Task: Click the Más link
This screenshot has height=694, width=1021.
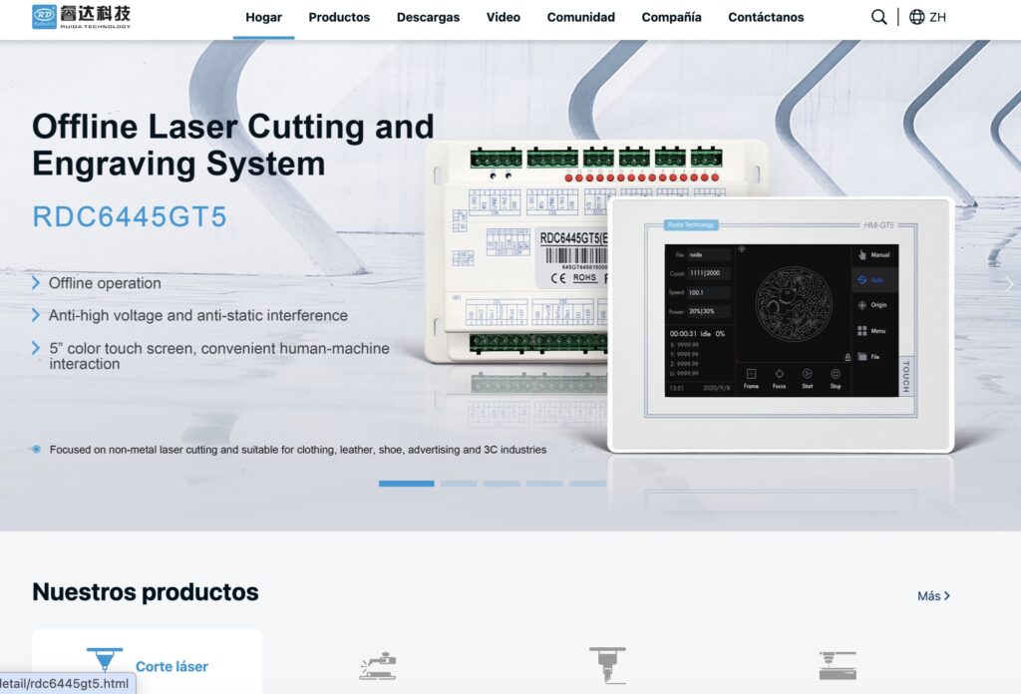Action: point(933,595)
